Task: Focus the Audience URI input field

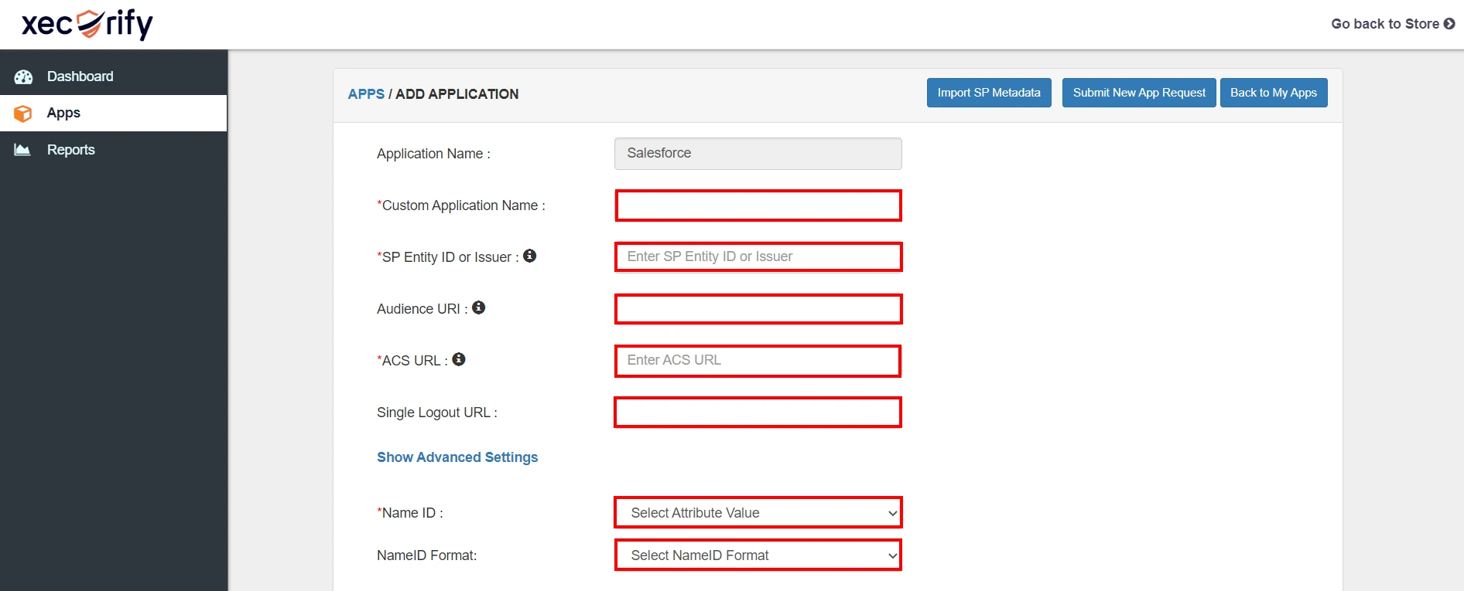Action: click(x=758, y=309)
